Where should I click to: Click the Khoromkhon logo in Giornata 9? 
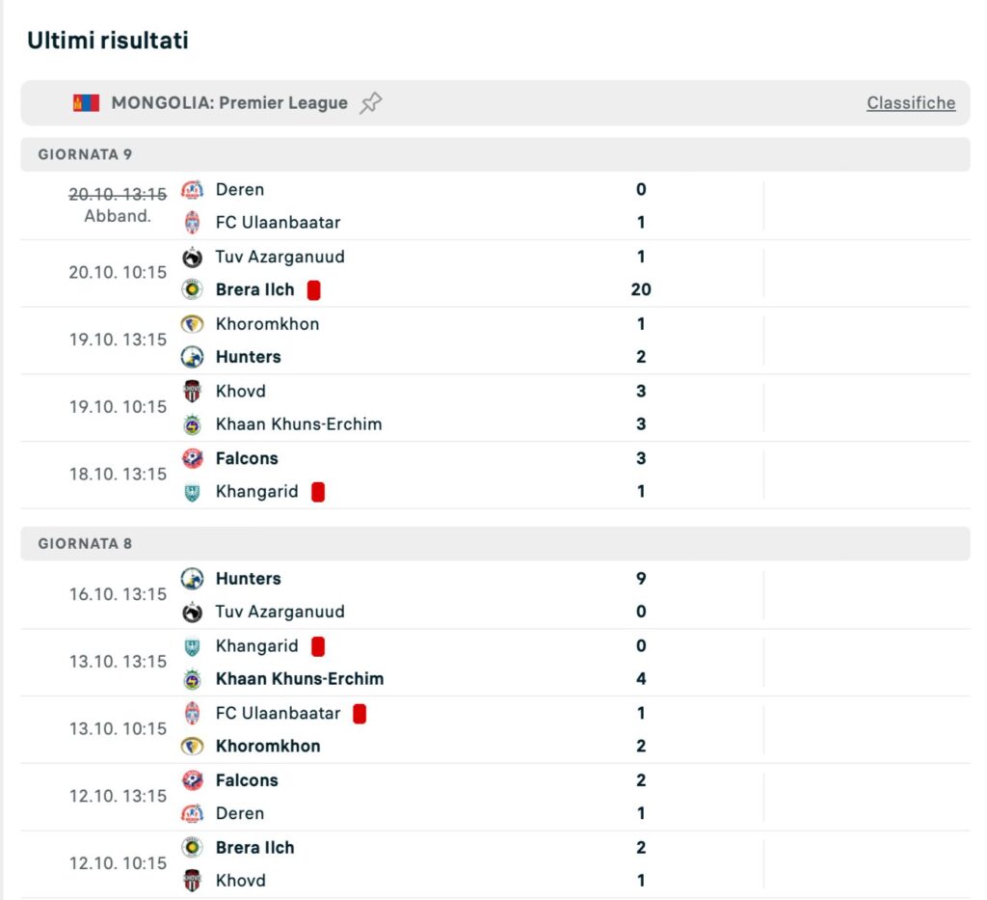click(x=193, y=324)
